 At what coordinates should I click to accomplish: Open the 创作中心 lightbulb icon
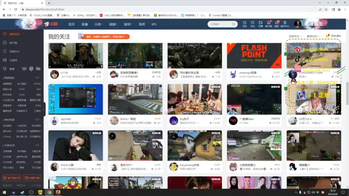tap(285, 24)
